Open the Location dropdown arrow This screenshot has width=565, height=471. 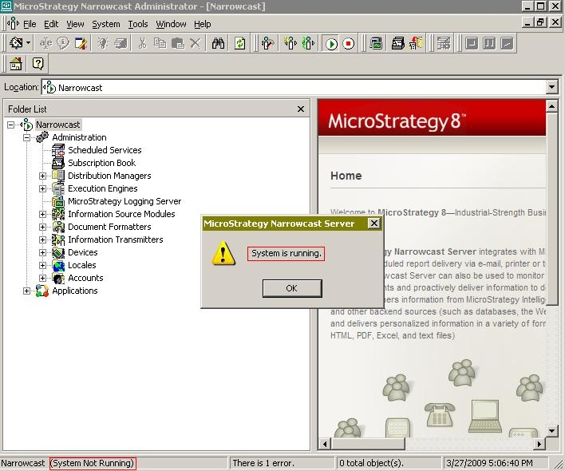(x=551, y=87)
